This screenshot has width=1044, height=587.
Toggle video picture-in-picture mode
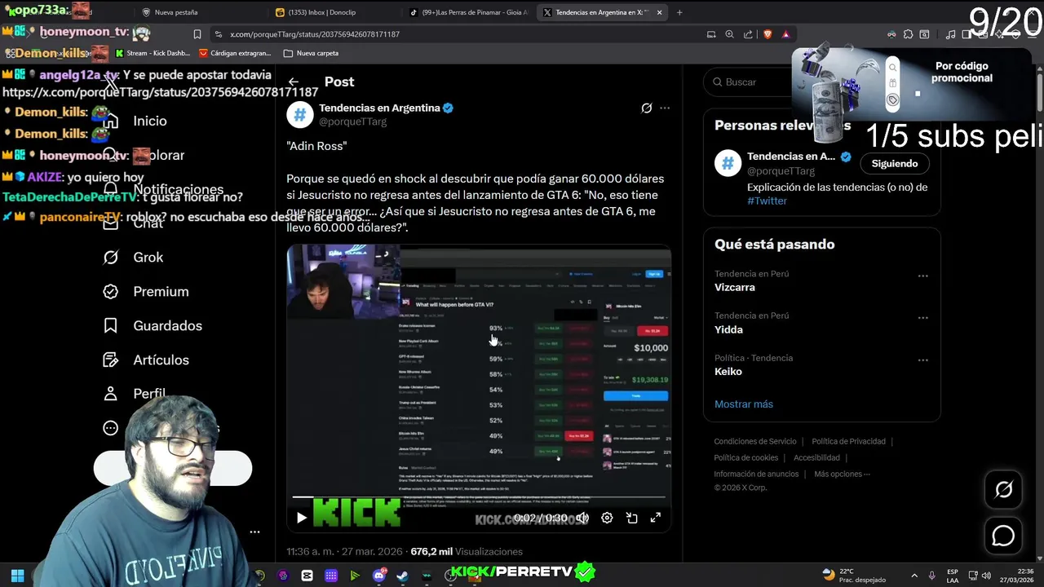(x=631, y=518)
